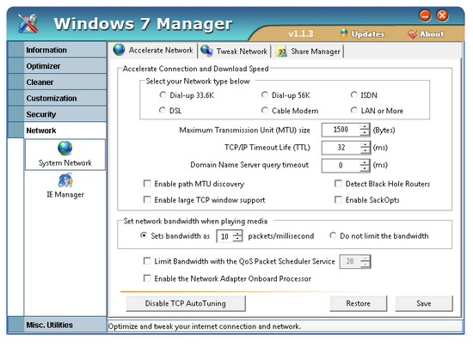
Task: Open the Optimizer section
Action: click(x=57, y=66)
